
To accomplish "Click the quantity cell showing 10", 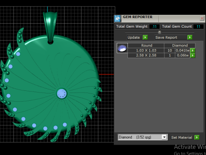I will coord(170,50).
